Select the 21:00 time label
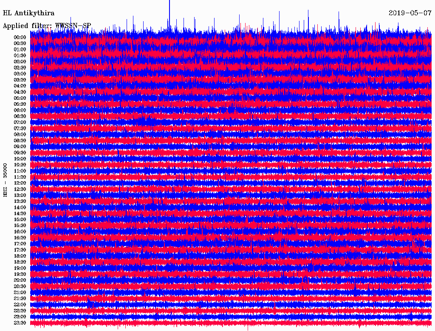Image resolution: width=435 pixels, height=331 pixels. pyautogui.click(x=20, y=292)
